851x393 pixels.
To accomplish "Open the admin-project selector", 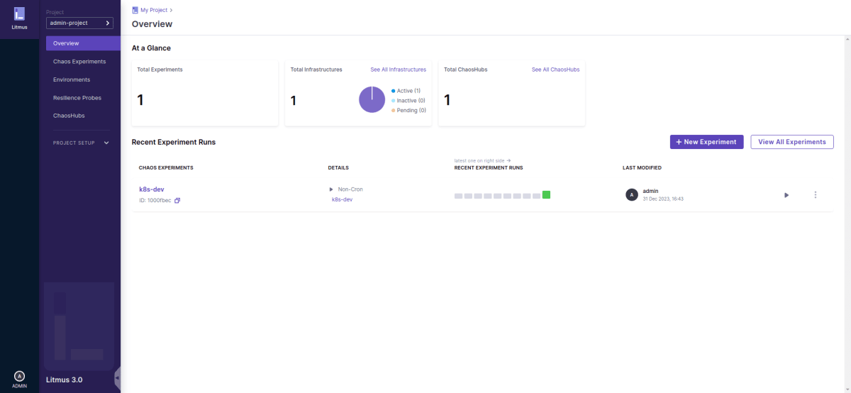I will tap(79, 23).
